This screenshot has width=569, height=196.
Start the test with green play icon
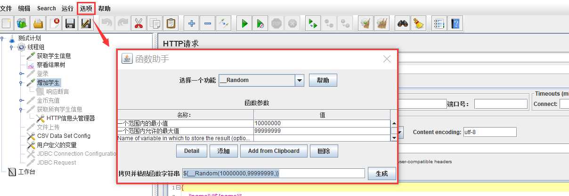click(x=244, y=23)
